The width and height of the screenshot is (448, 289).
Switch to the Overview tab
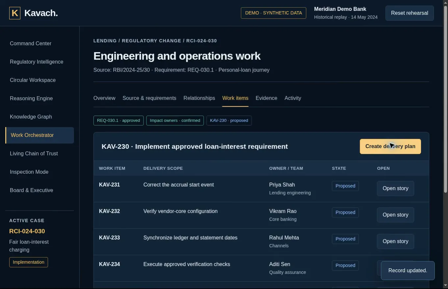(x=104, y=98)
